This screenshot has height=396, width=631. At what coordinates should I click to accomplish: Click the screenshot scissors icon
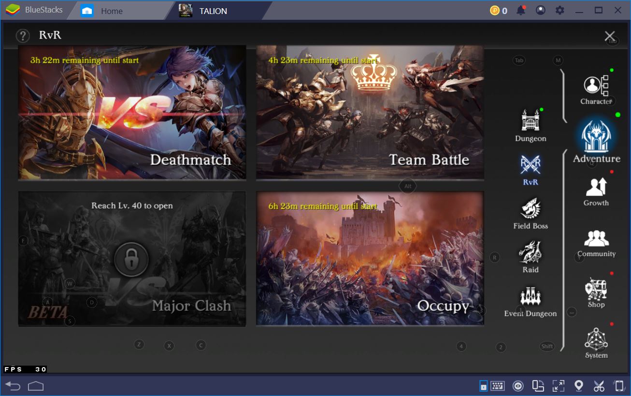(x=599, y=385)
